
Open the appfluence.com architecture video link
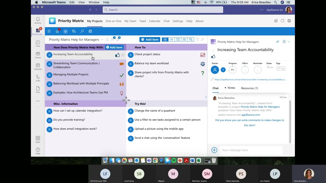(250, 80)
